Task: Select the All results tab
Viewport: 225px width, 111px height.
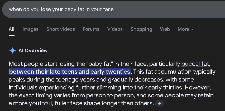Action: (12, 29)
